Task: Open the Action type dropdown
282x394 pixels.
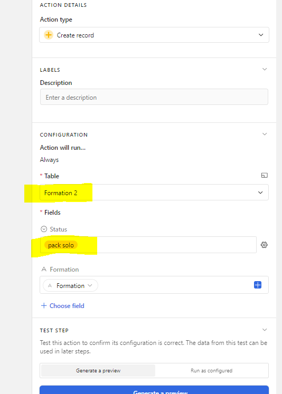Action: click(154, 35)
